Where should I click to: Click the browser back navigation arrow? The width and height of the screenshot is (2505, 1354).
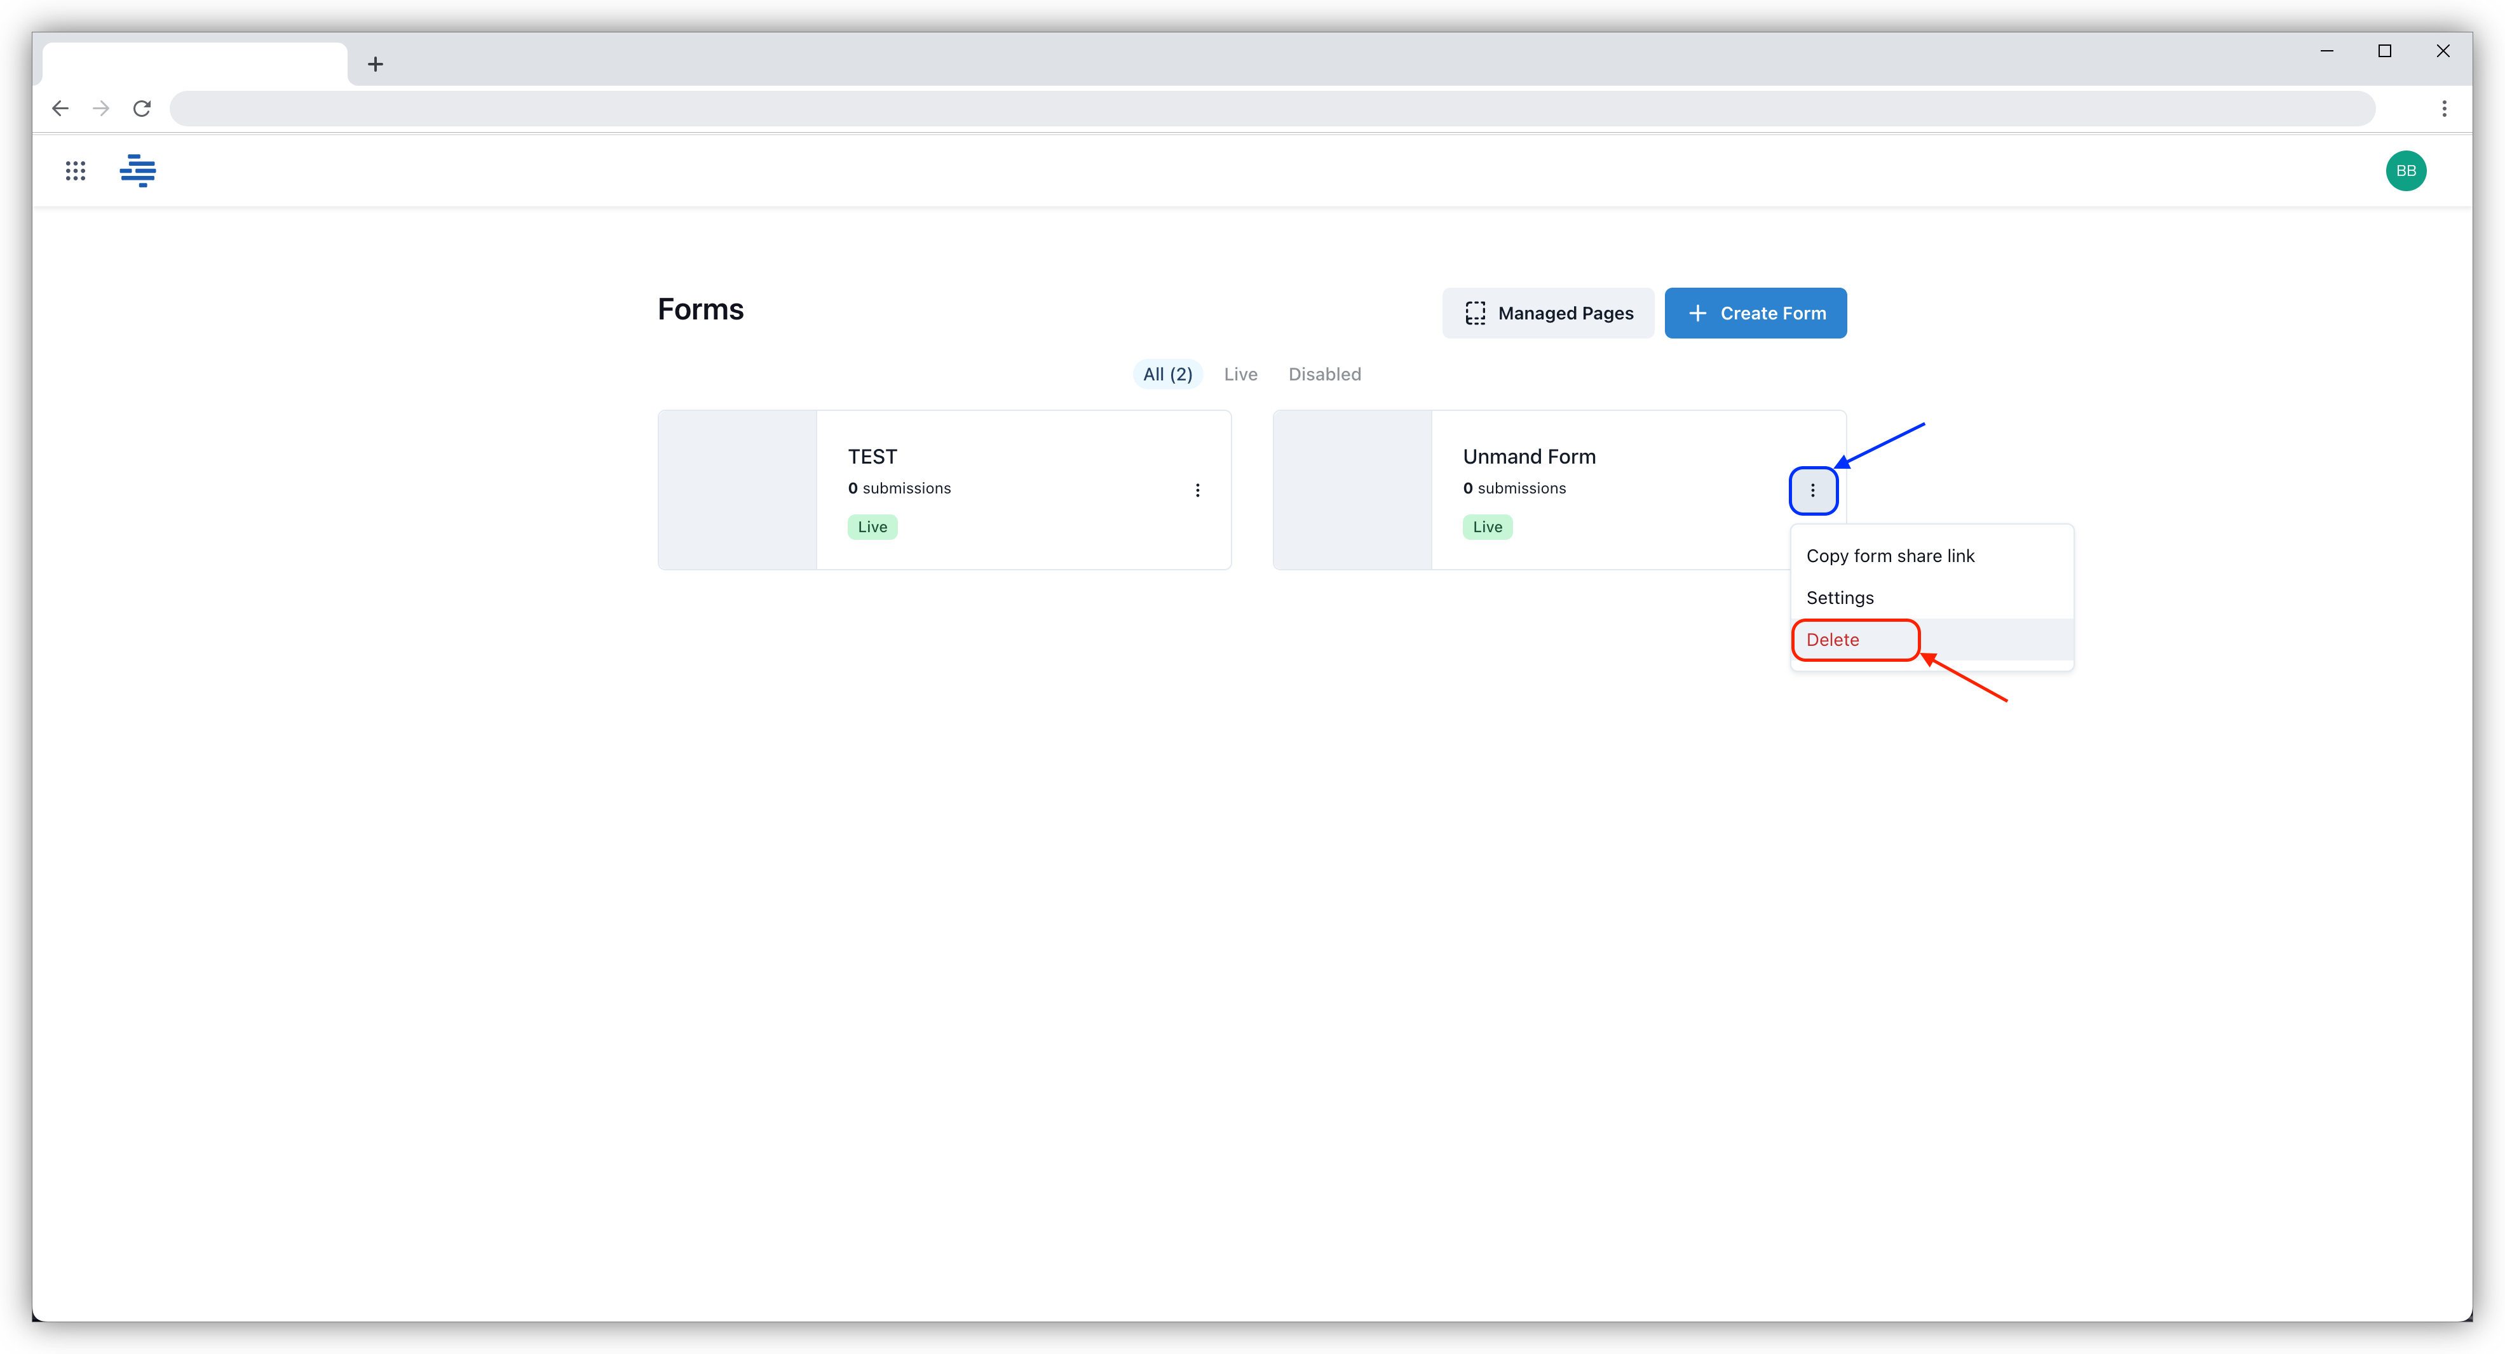59,108
